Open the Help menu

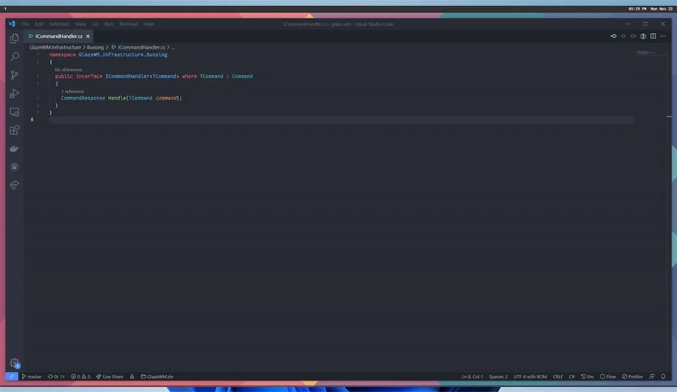(x=148, y=24)
